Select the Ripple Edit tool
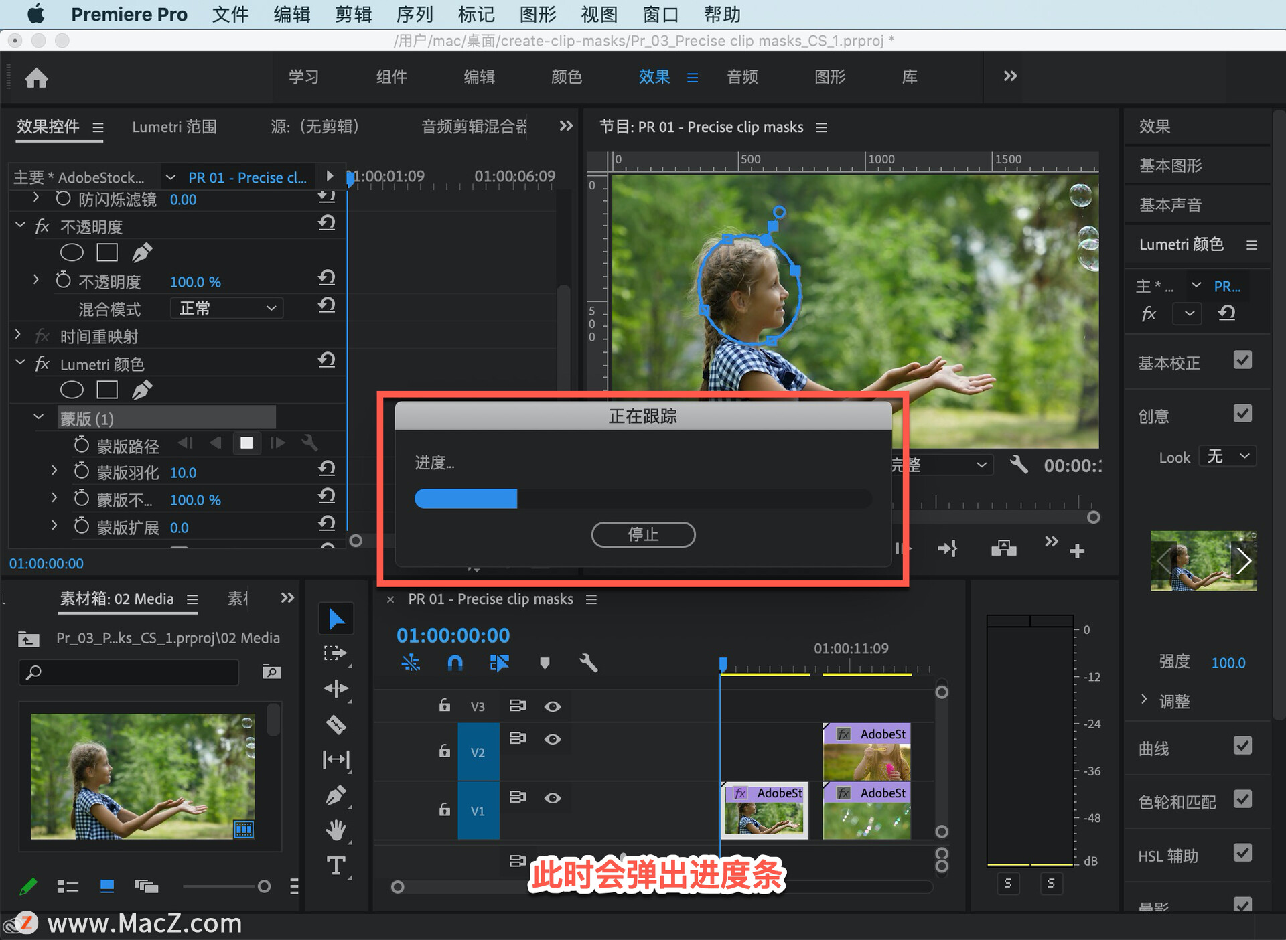Viewport: 1286px width, 940px height. 336,688
